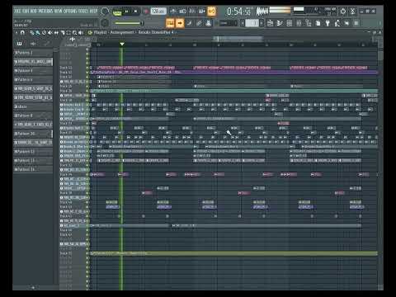This screenshot has height=297, width=396.
Task: Select Pattern 1 in the picker list
Action: [x=33, y=53]
